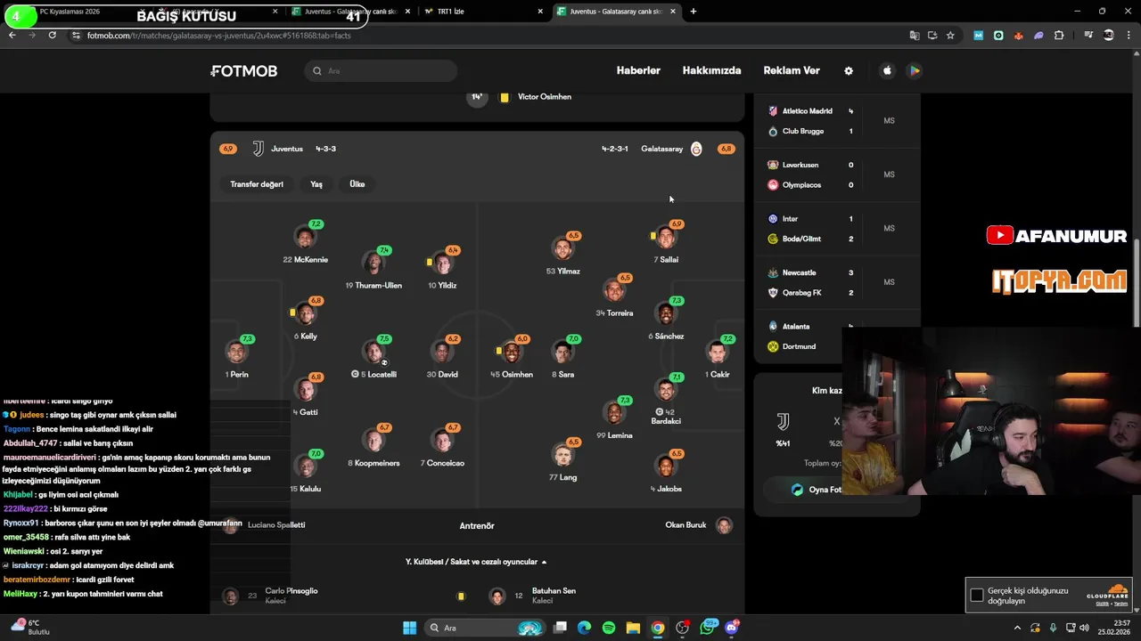
Task: Open Microsoft Edge from the taskbar
Action: (x=584, y=628)
